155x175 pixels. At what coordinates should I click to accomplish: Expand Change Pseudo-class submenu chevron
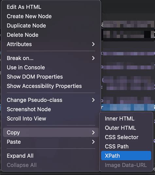93,100
